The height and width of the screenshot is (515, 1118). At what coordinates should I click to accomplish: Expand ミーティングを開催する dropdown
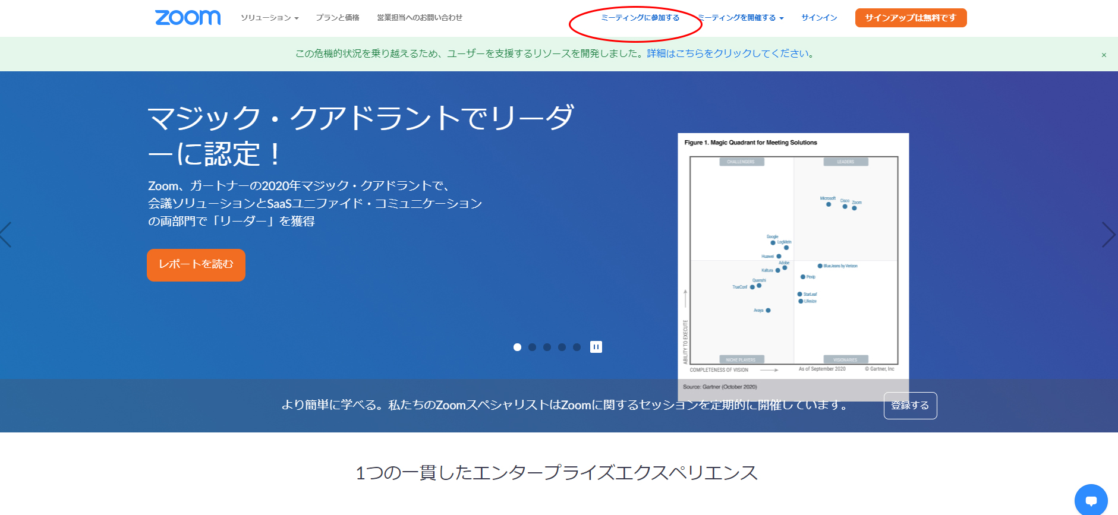[x=741, y=18]
